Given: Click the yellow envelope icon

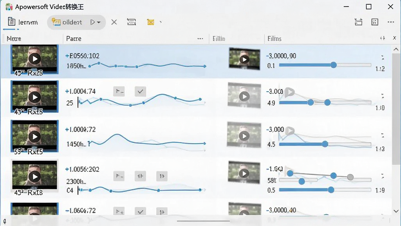Looking at the screenshot, I should click(x=151, y=22).
